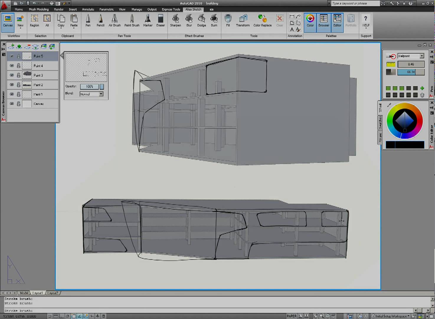Pick a hue on the color wheel
The height and width of the screenshot is (319, 435).
pos(405,121)
